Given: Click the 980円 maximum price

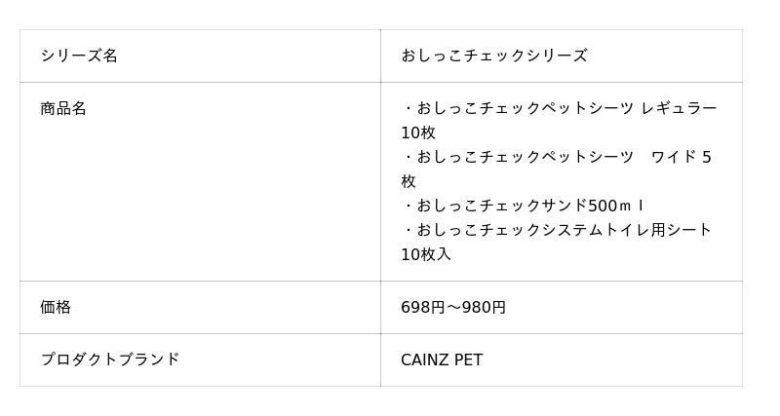Looking at the screenshot, I should 484,308.
